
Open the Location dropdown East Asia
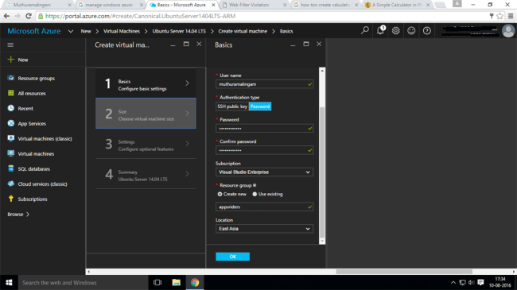tap(264, 229)
